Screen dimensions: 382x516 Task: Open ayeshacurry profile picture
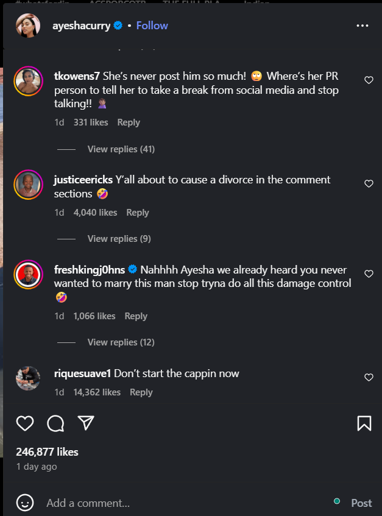[x=28, y=26]
